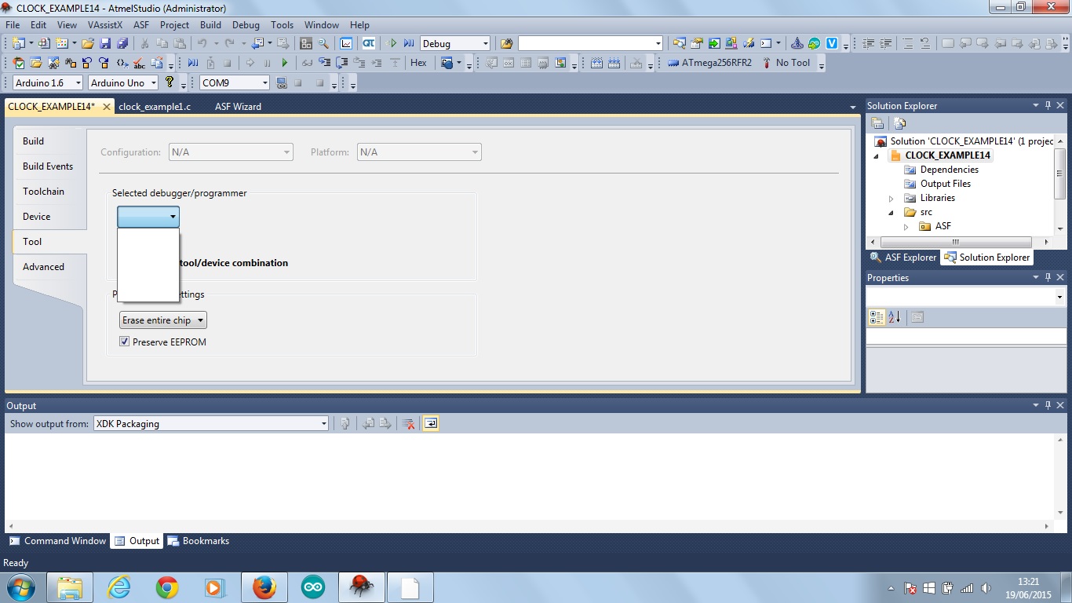The height and width of the screenshot is (603, 1072).
Task: Expand the Libraries node in Solution Explorer
Action: (891, 199)
